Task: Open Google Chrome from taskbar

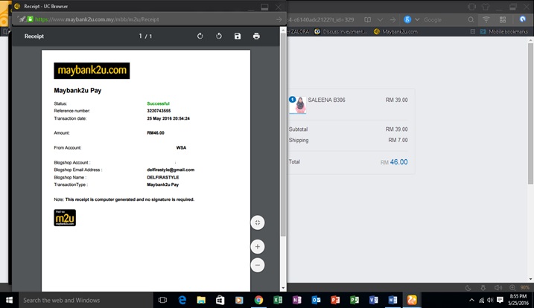Action: (259, 300)
